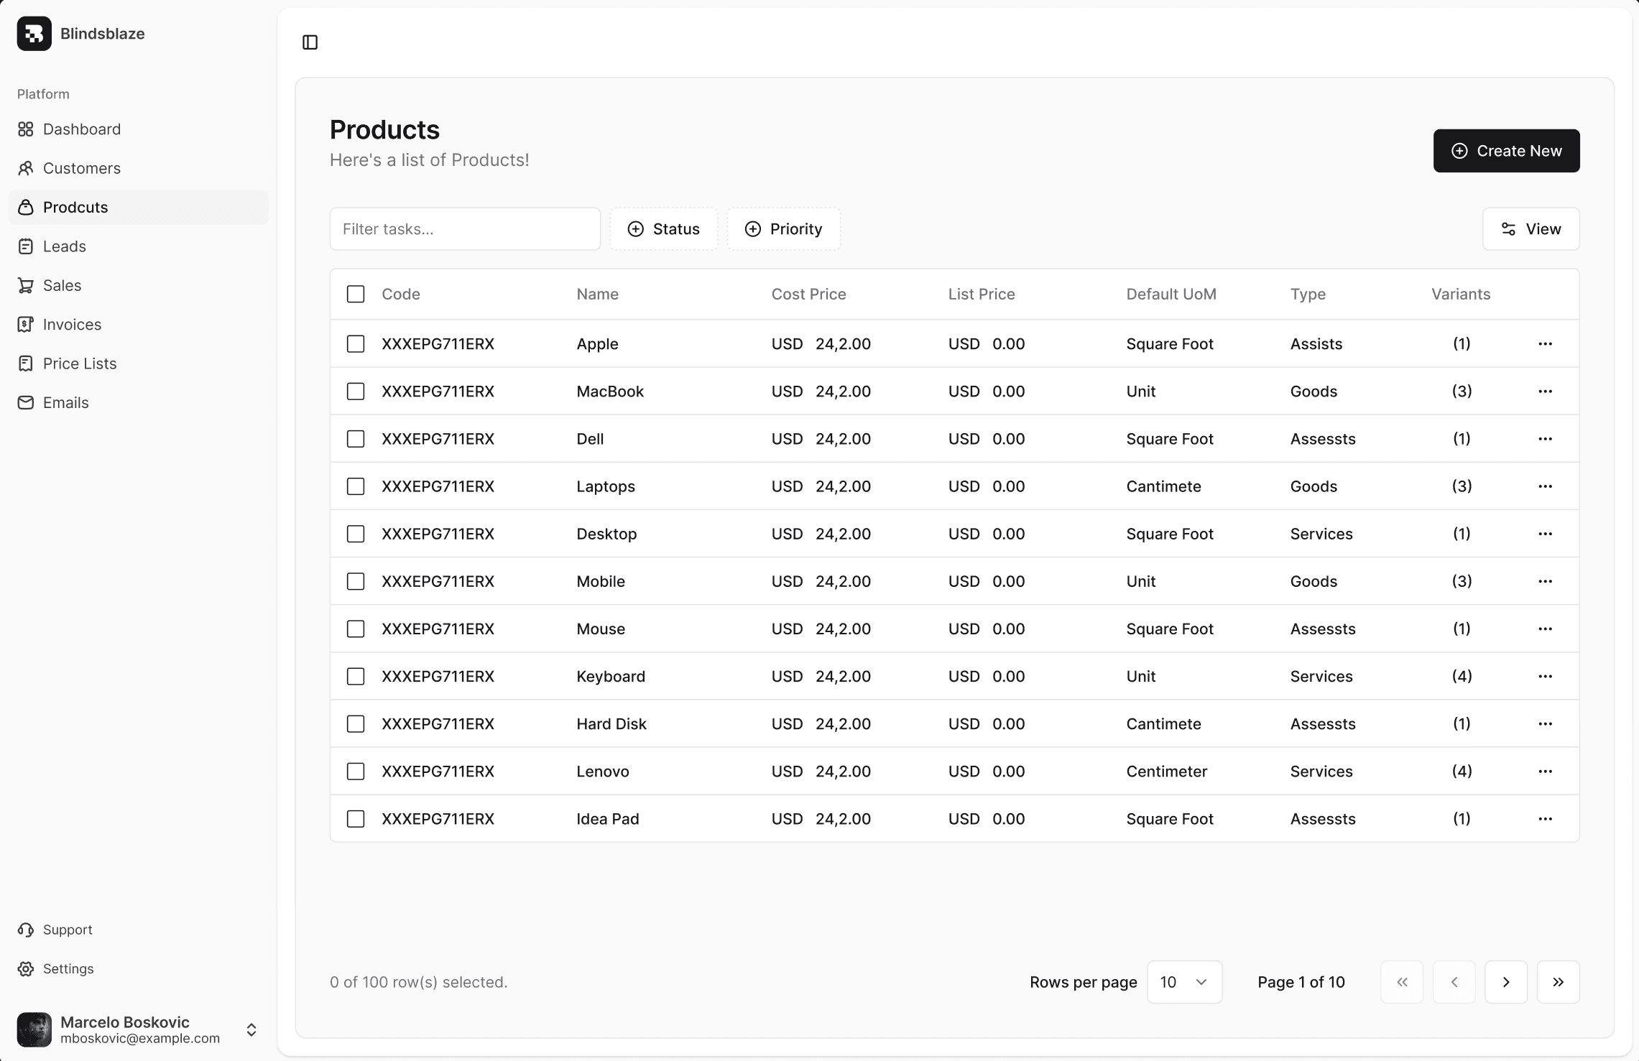Click the Centimeter cell in Lenovo row
The height and width of the screenshot is (1061, 1639).
coord(1167,771)
